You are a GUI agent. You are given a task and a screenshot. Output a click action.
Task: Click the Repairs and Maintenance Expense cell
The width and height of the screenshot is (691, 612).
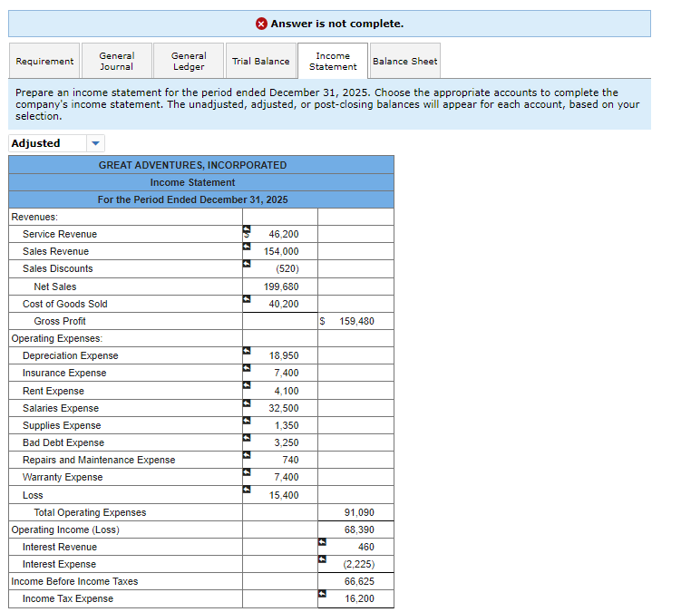(126, 460)
